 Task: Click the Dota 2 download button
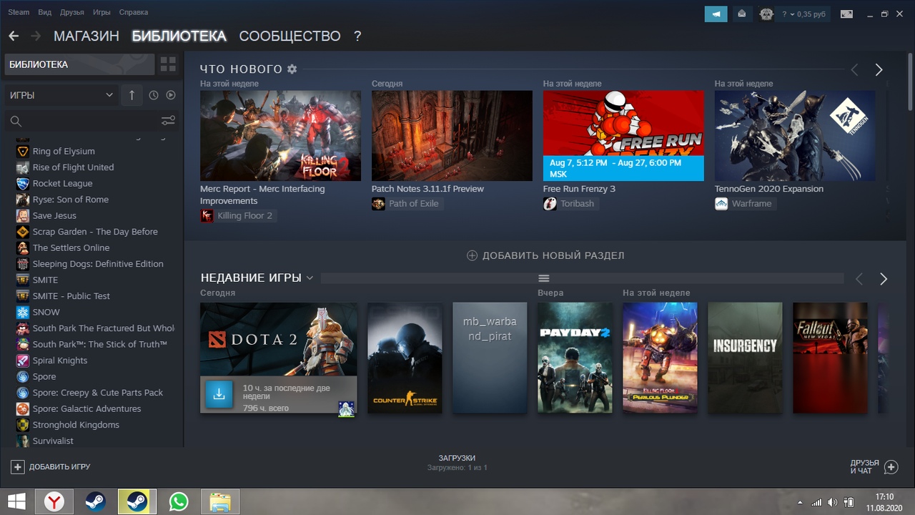[219, 394]
